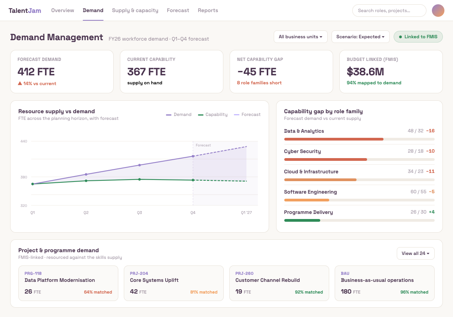Click the Capability gap by role family heading
453x317 pixels.
[323, 111]
